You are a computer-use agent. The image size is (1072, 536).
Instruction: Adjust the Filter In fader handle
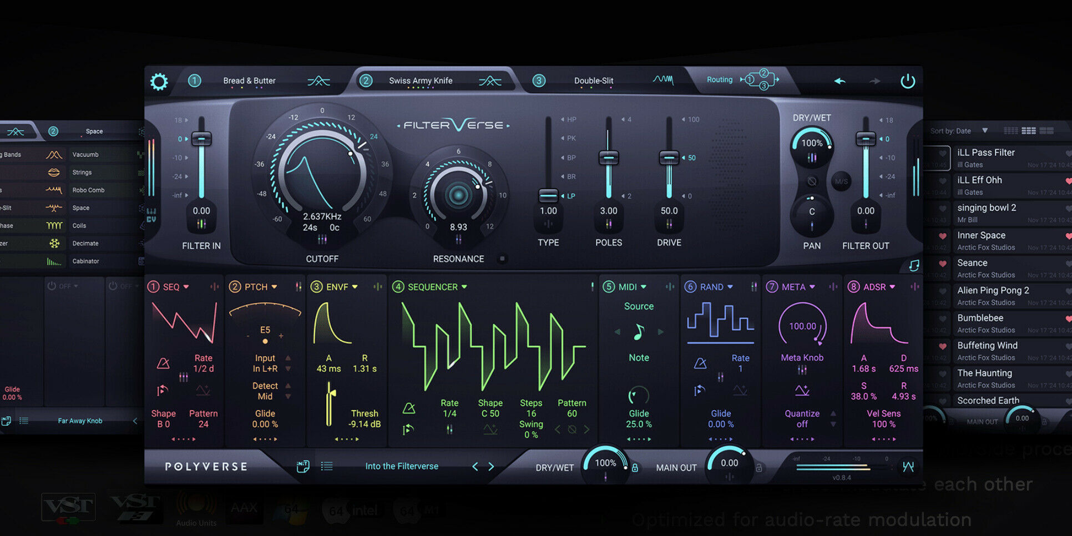click(x=201, y=138)
